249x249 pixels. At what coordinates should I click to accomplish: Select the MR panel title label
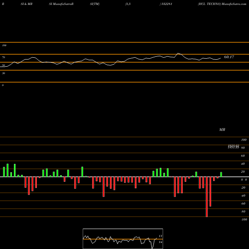click(x=222, y=129)
